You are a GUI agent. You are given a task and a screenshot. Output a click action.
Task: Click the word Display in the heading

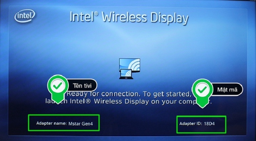(x=170, y=18)
